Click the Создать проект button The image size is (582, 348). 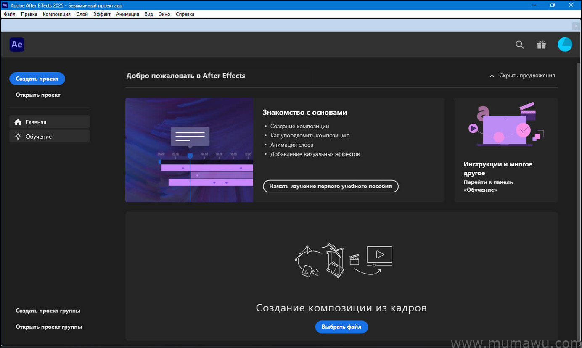click(x=37, y=79)
